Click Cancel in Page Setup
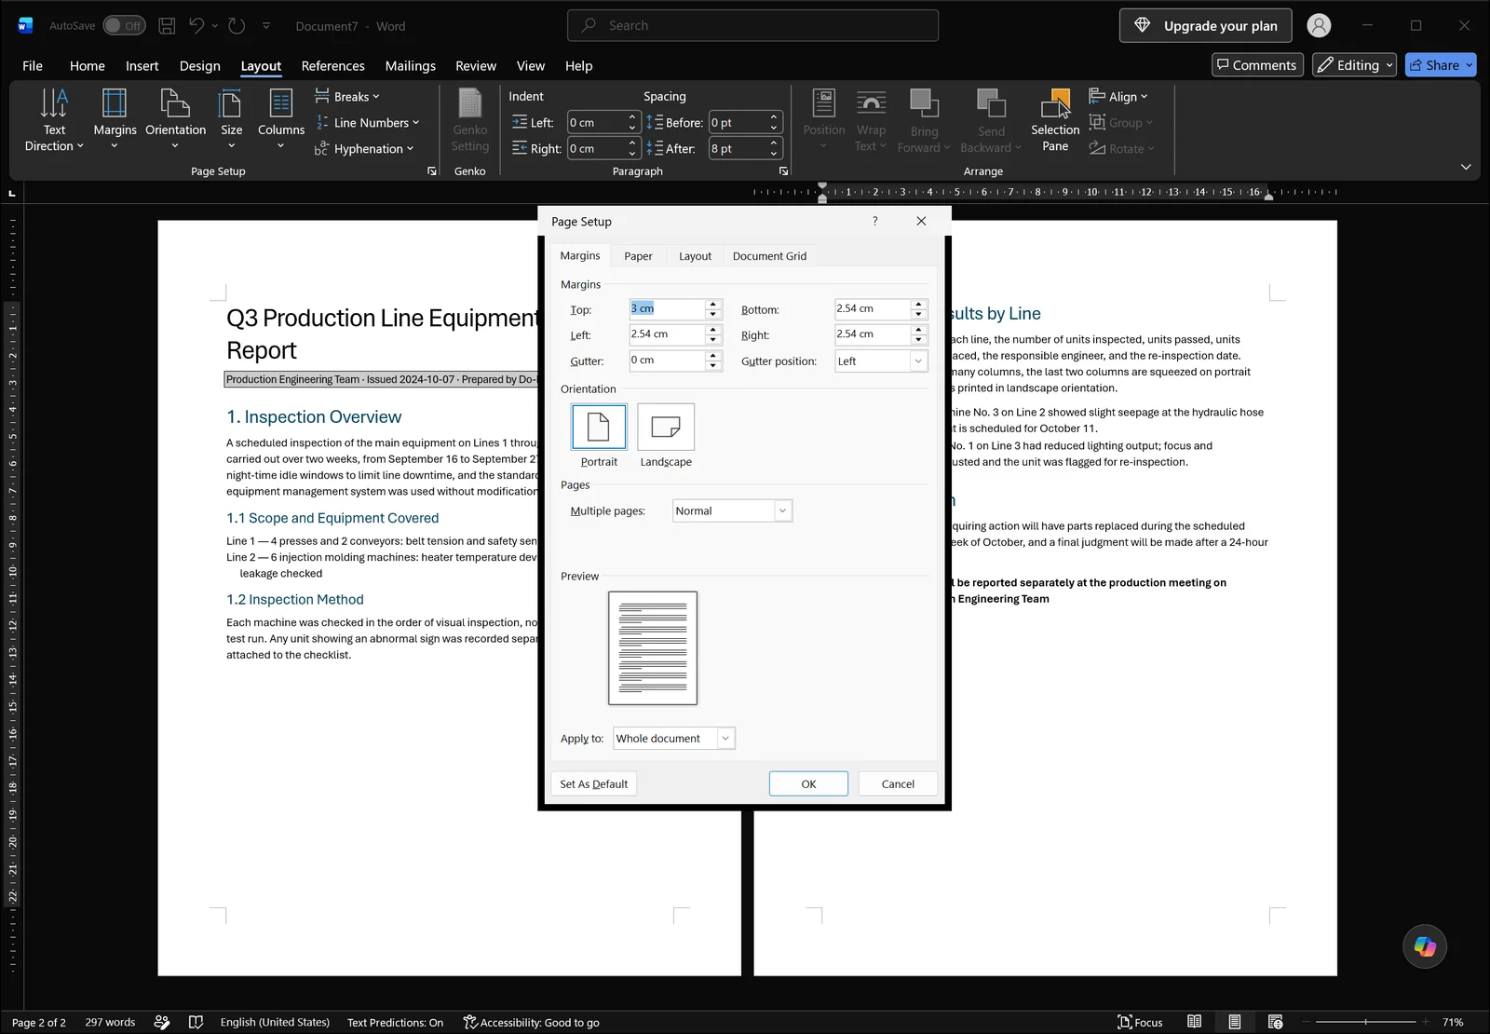Viewport: 1490px width, 1034px height. coord(898,784)
